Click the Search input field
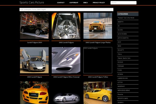The image size is (156, 104). [123, 3]
